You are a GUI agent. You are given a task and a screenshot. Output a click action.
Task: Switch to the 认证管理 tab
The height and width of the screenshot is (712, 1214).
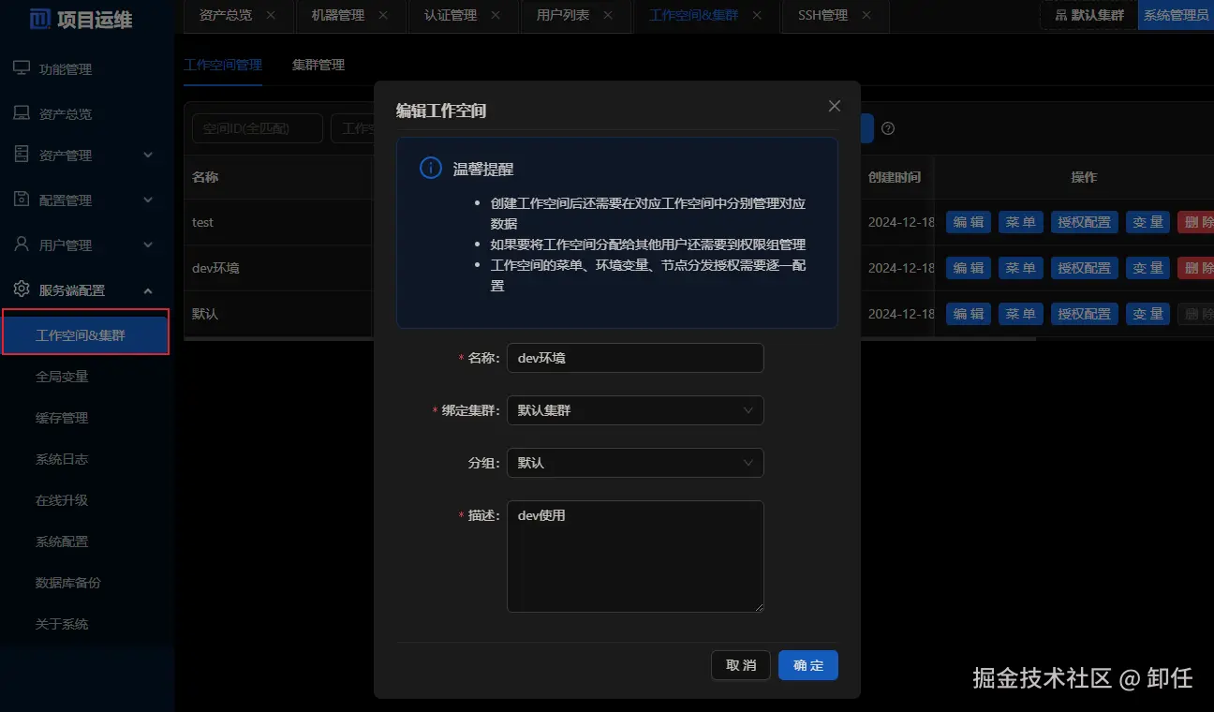451,15
